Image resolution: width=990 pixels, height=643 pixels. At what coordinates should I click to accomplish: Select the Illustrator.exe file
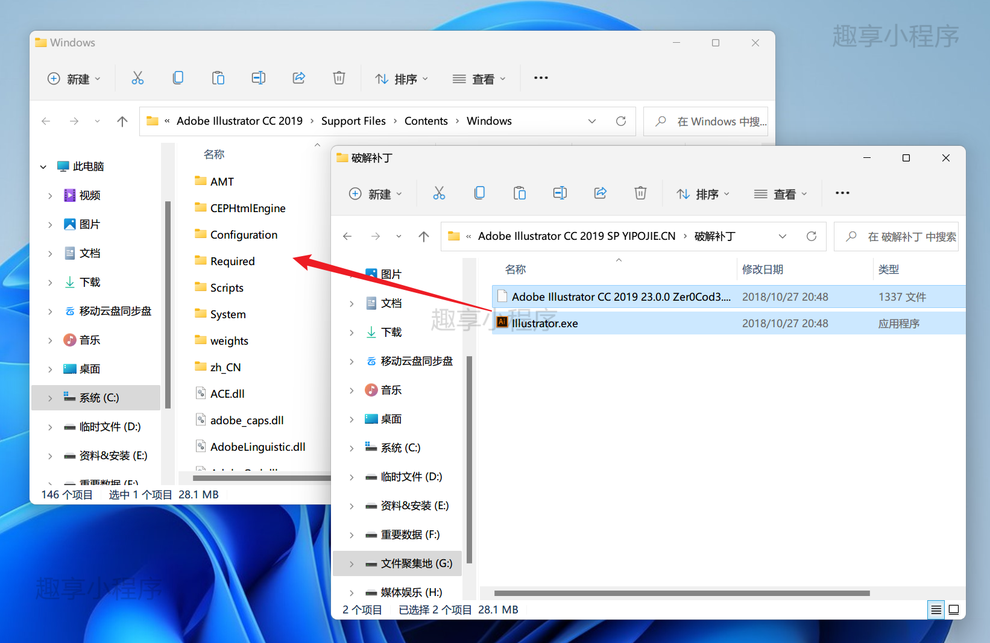pyautogui.click(x=728, y=323)
